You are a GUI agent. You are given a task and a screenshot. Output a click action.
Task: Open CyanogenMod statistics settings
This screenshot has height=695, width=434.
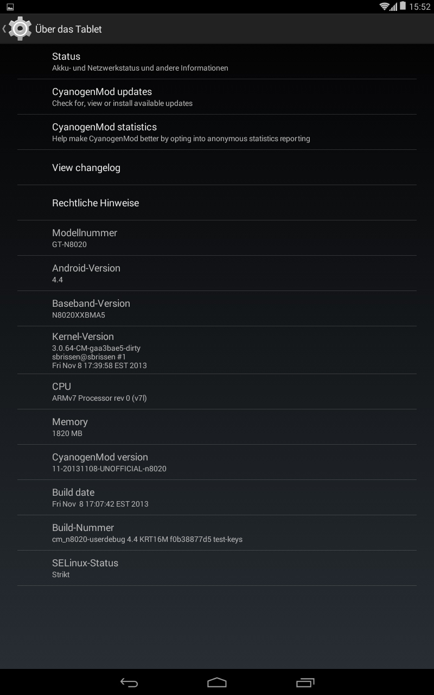[217, 132]
